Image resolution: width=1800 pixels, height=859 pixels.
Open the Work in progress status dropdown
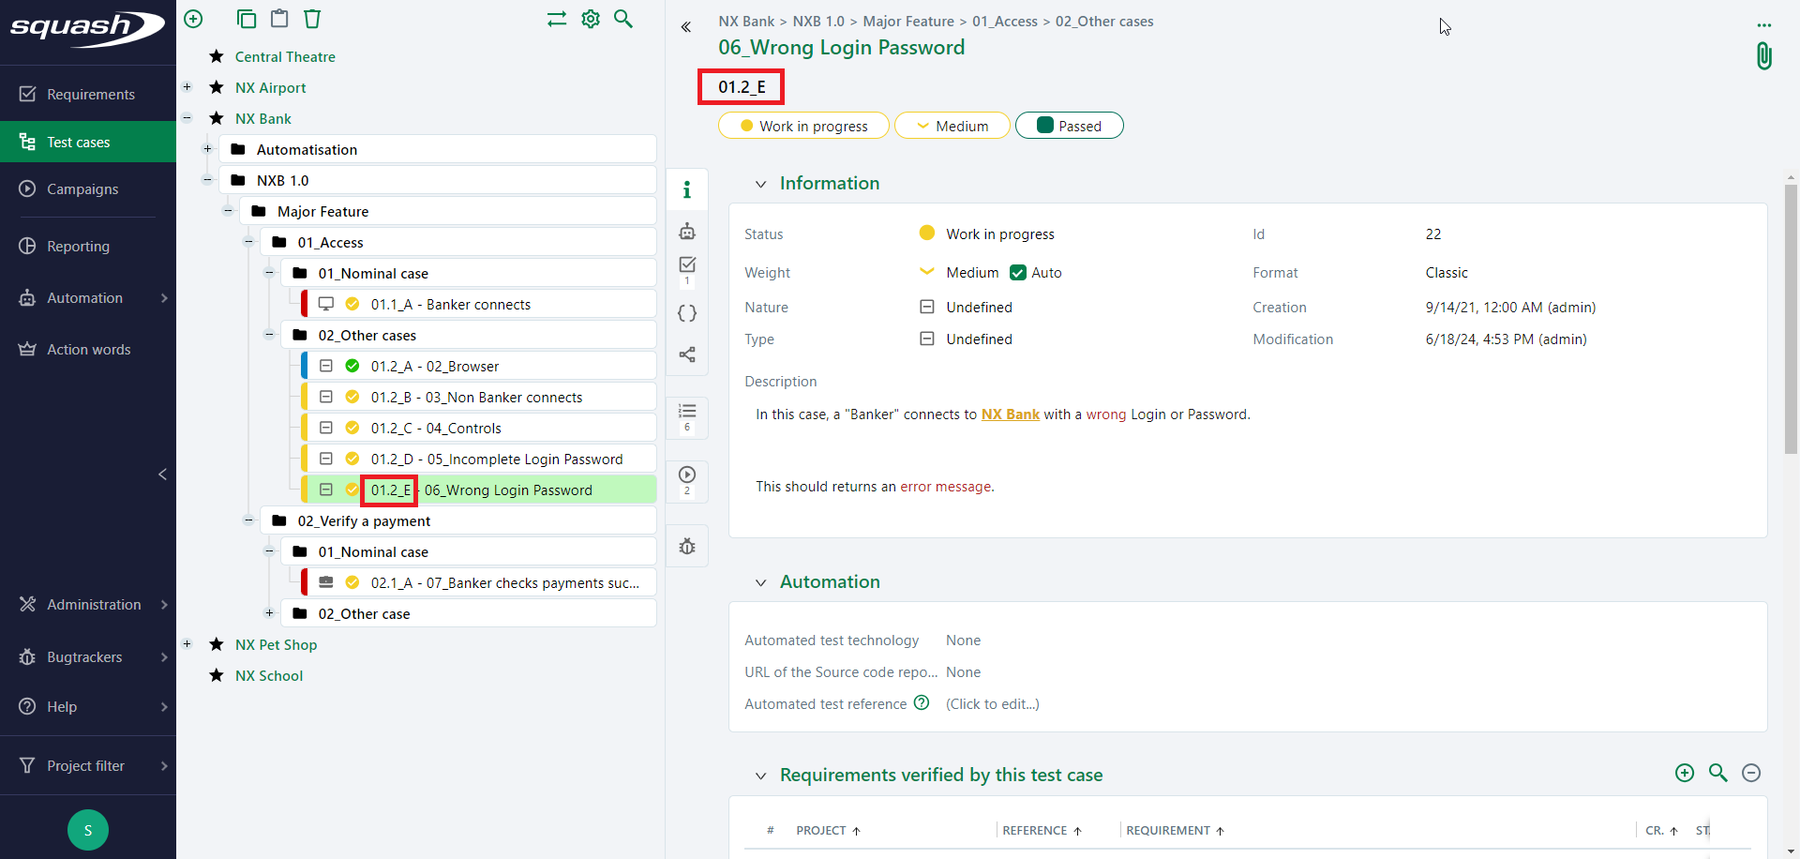pyautogui.click(x=803, y=126)
